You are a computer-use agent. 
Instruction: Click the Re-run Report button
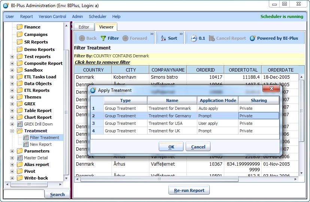click(189, 190)
